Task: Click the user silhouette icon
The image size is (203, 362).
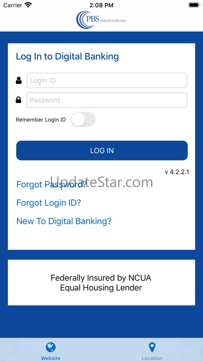Action: pyautogui.click(x=18, y=80)
